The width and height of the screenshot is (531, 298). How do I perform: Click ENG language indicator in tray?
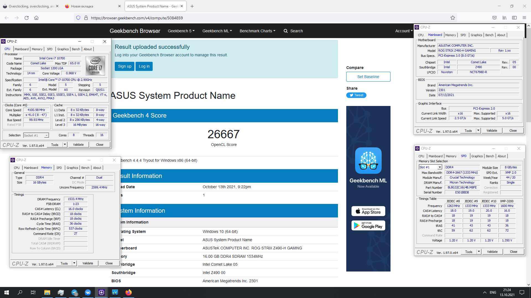click(493, 292)
